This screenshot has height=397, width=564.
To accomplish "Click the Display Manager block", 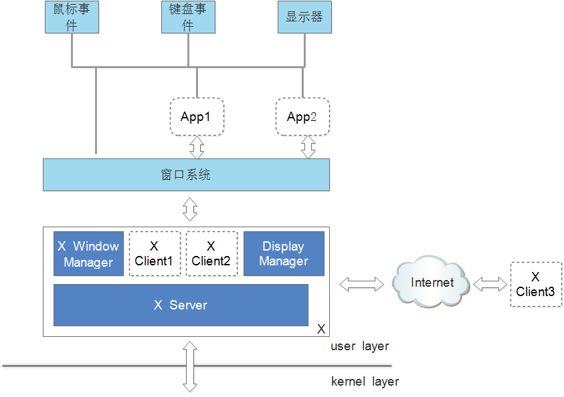I will click(284, 254).
